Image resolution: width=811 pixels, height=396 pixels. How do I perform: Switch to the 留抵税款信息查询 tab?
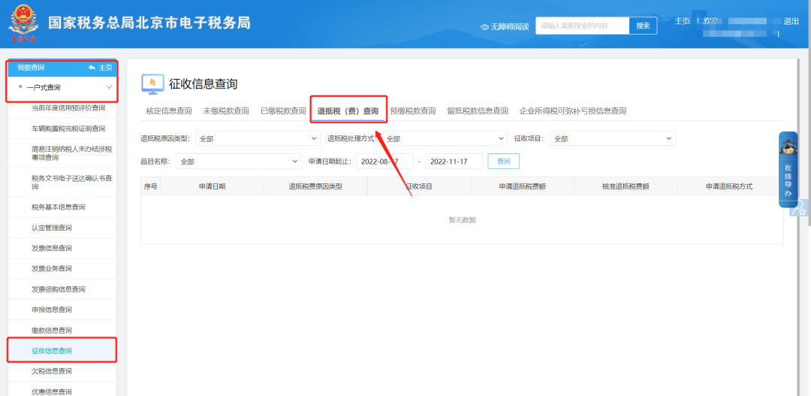coord(478,110)
